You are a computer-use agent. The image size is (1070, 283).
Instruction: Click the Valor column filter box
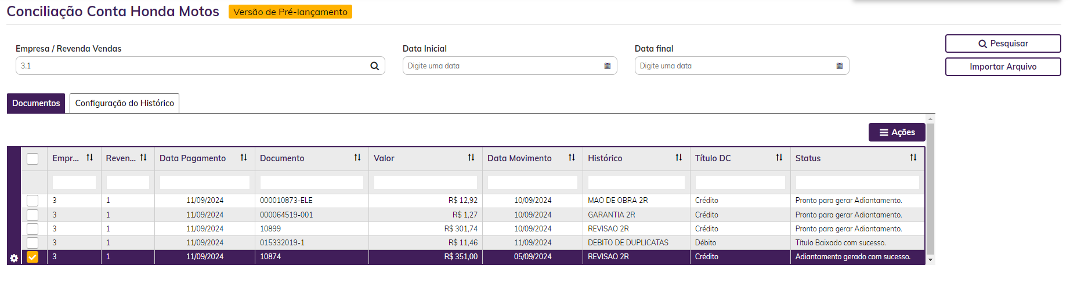click(425, 182)
